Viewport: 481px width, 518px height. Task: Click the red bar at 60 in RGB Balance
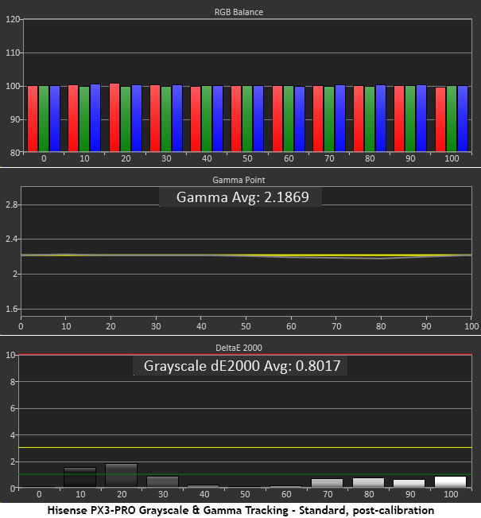coord(277,119)
